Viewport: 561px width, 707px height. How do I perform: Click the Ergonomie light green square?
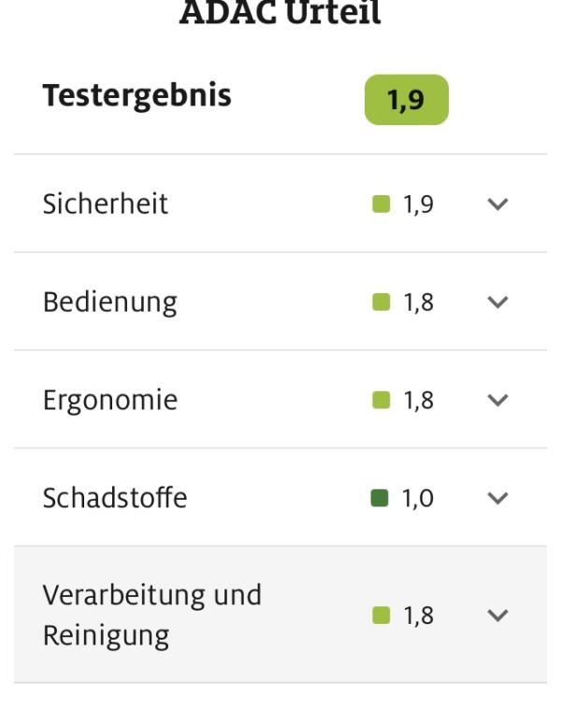(x=381, y=401)
